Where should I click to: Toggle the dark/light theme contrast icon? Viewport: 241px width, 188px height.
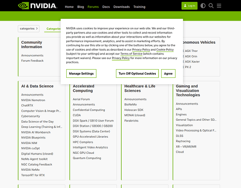(203, 6)
